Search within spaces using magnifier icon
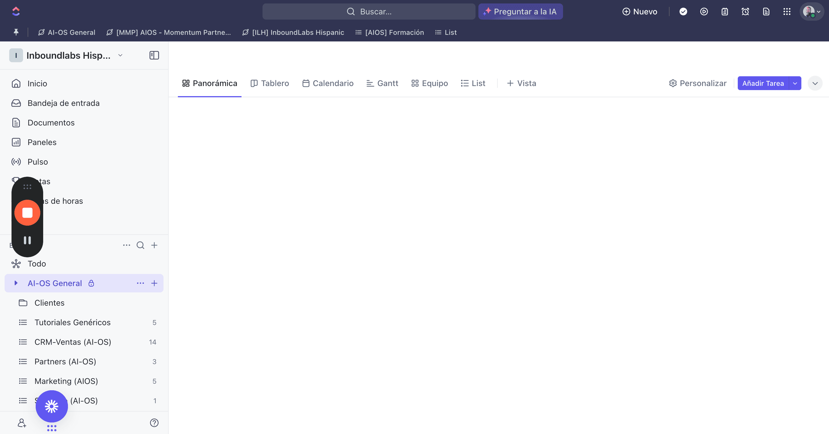Image resolution: width=829 pixels, height=434 pixels. pyautogui.click(x=140, y=245)
